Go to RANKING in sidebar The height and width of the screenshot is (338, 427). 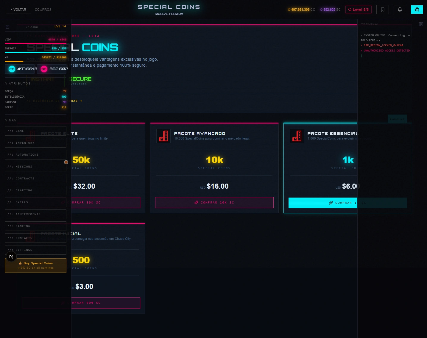coord(35,226)
